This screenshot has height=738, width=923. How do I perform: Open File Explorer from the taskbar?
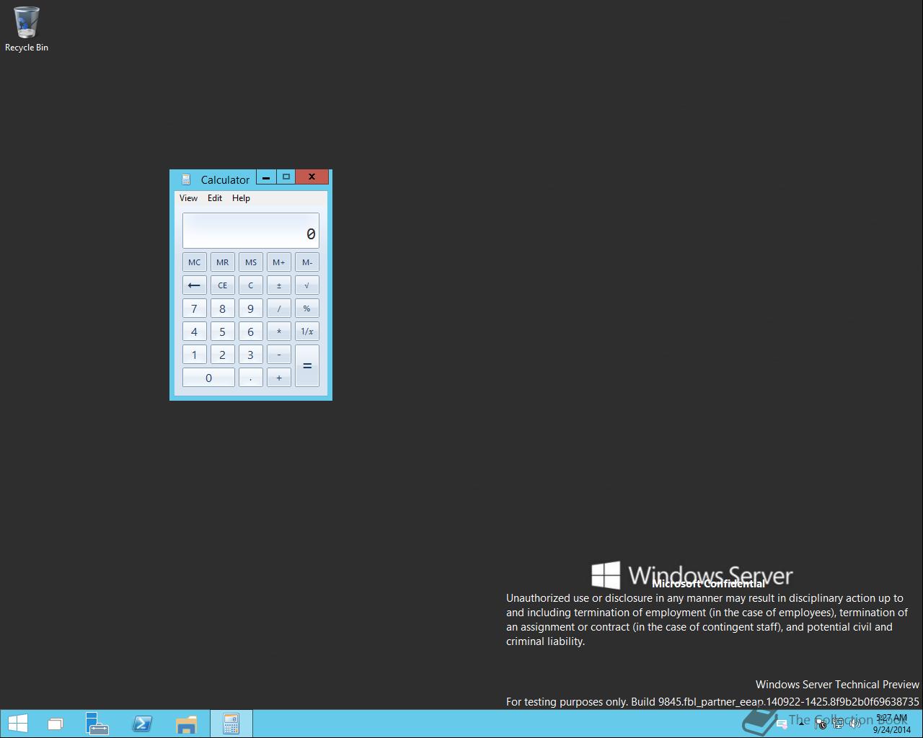click(x=186, y=724)
